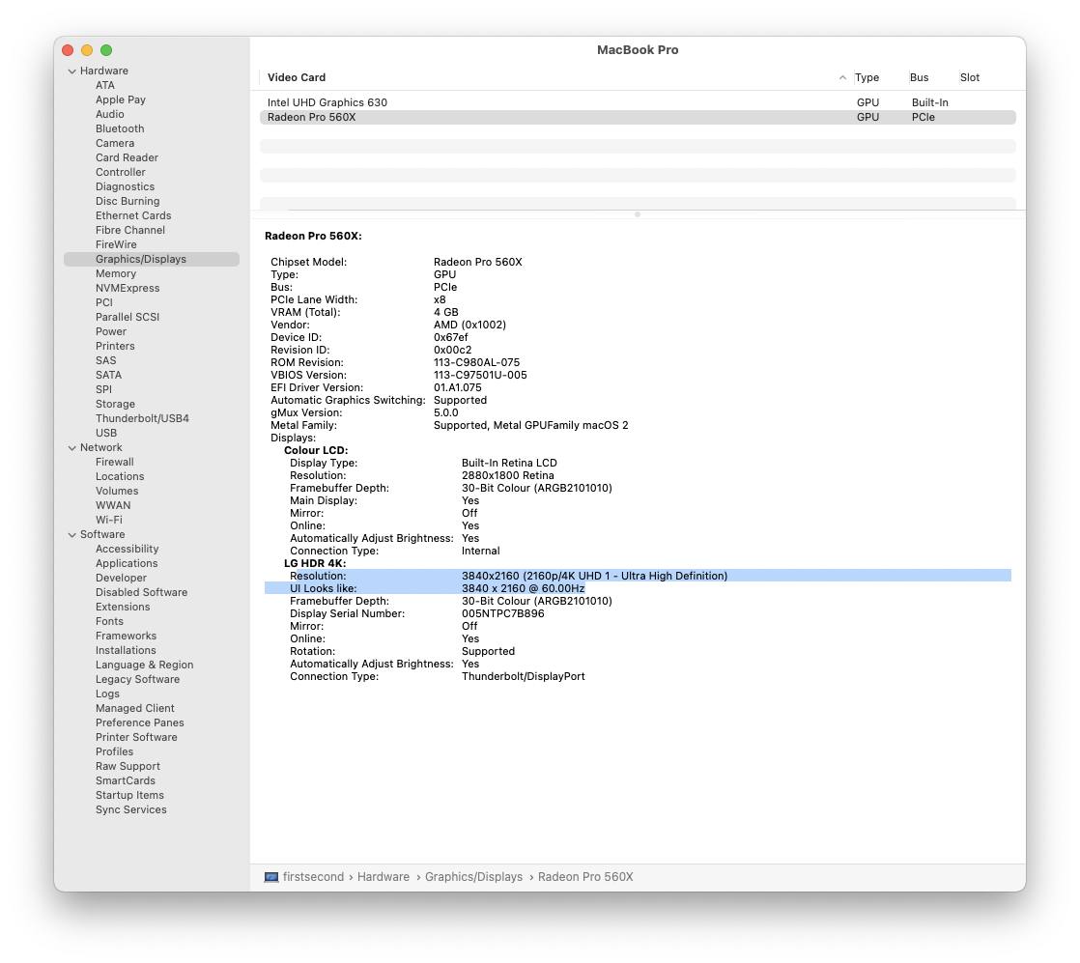Open Storage in the sidebar

(x=115, y=405)
